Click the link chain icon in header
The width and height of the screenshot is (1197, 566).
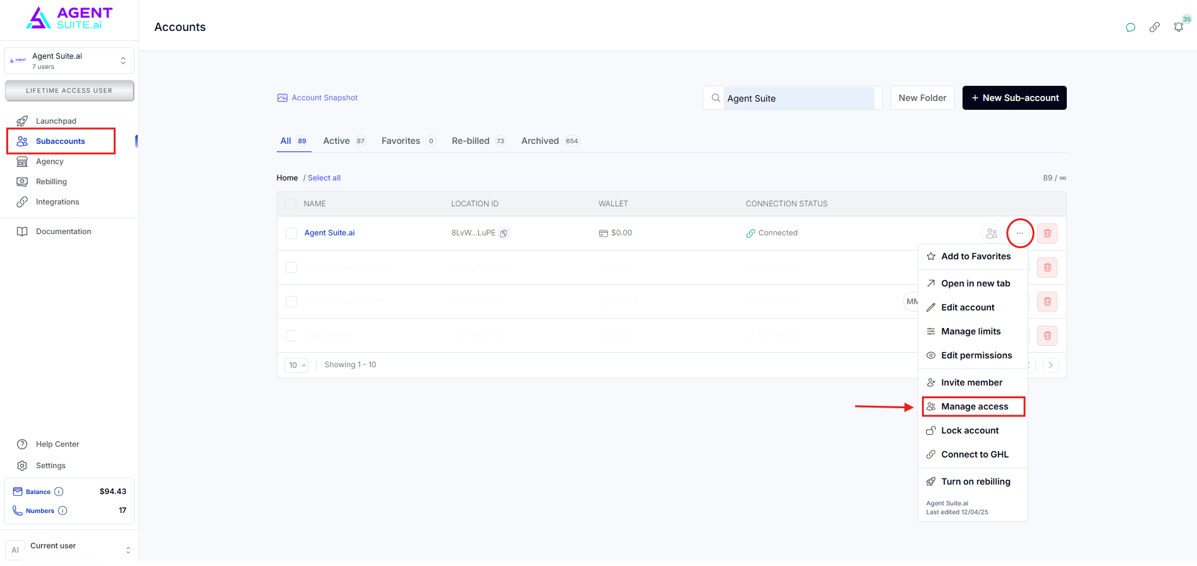coord(1155,27)
